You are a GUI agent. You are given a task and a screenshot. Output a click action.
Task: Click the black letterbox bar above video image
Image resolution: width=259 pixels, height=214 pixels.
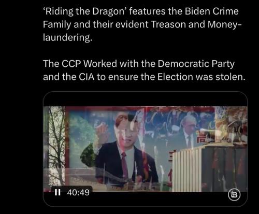click(145, 99)
